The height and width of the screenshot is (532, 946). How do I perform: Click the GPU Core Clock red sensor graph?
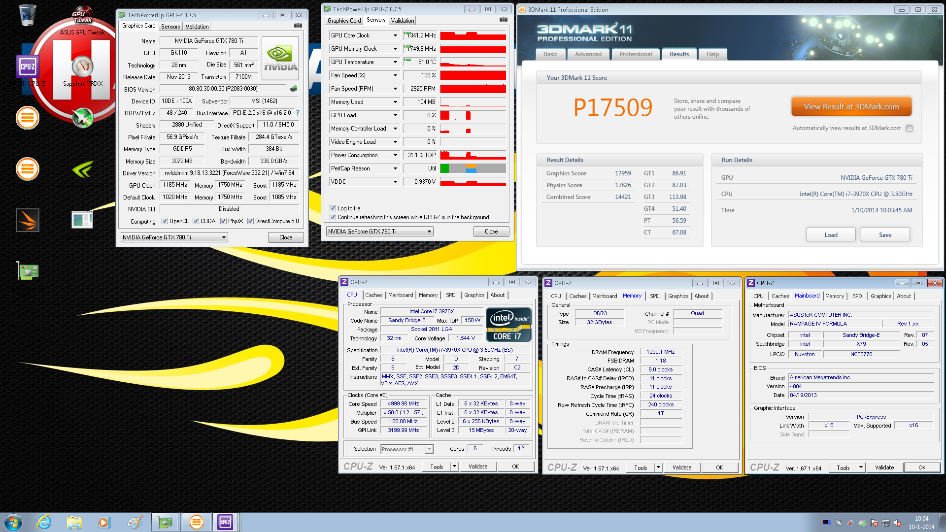(473, 35)
